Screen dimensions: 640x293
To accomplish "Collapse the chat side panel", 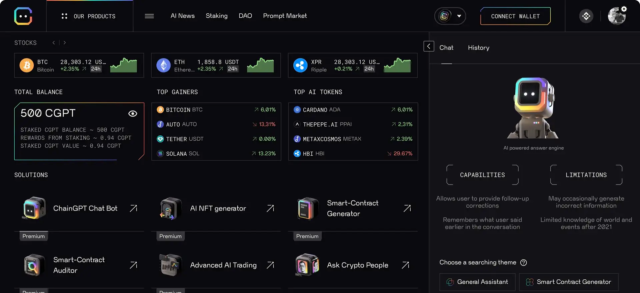I will tap(429, 46).
